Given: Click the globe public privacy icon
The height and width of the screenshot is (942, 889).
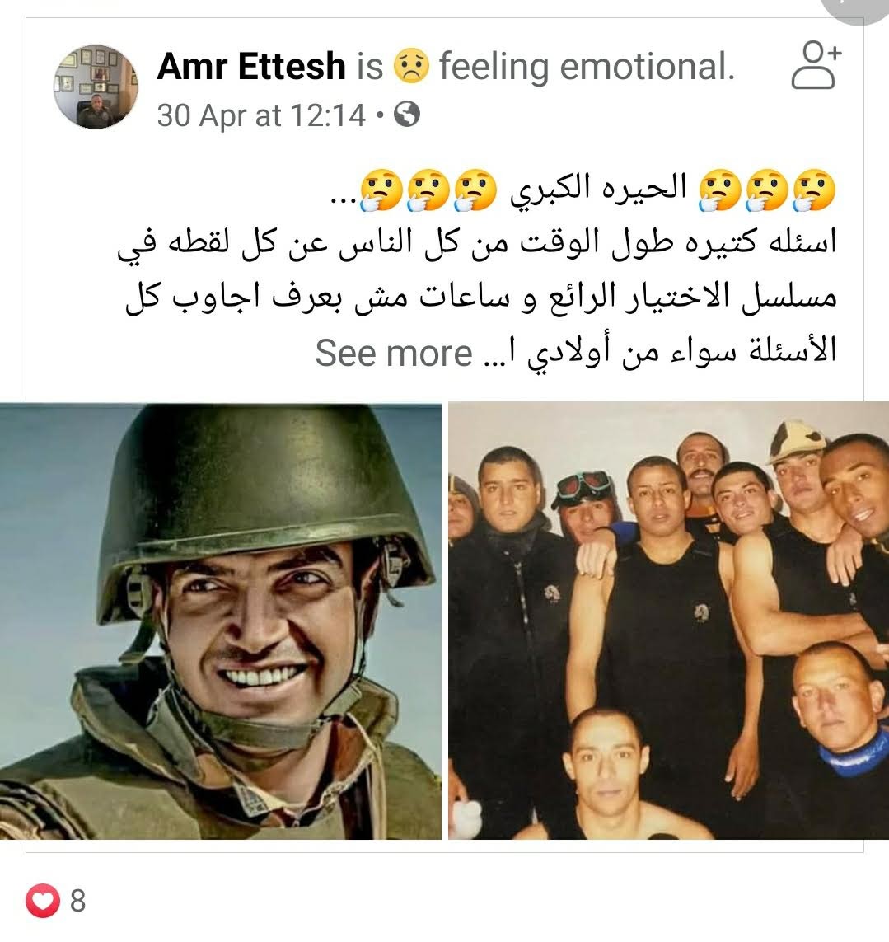Looking at the screenshot, I should (x=407, y=115).
